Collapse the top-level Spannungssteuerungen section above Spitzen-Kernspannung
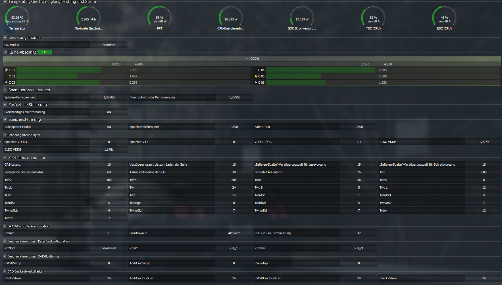Viewport: 502px width, 285px height. [x=5, y=90]
